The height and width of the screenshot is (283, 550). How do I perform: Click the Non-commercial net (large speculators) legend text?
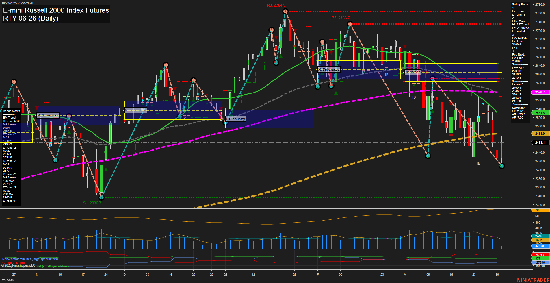coord(30,259)
